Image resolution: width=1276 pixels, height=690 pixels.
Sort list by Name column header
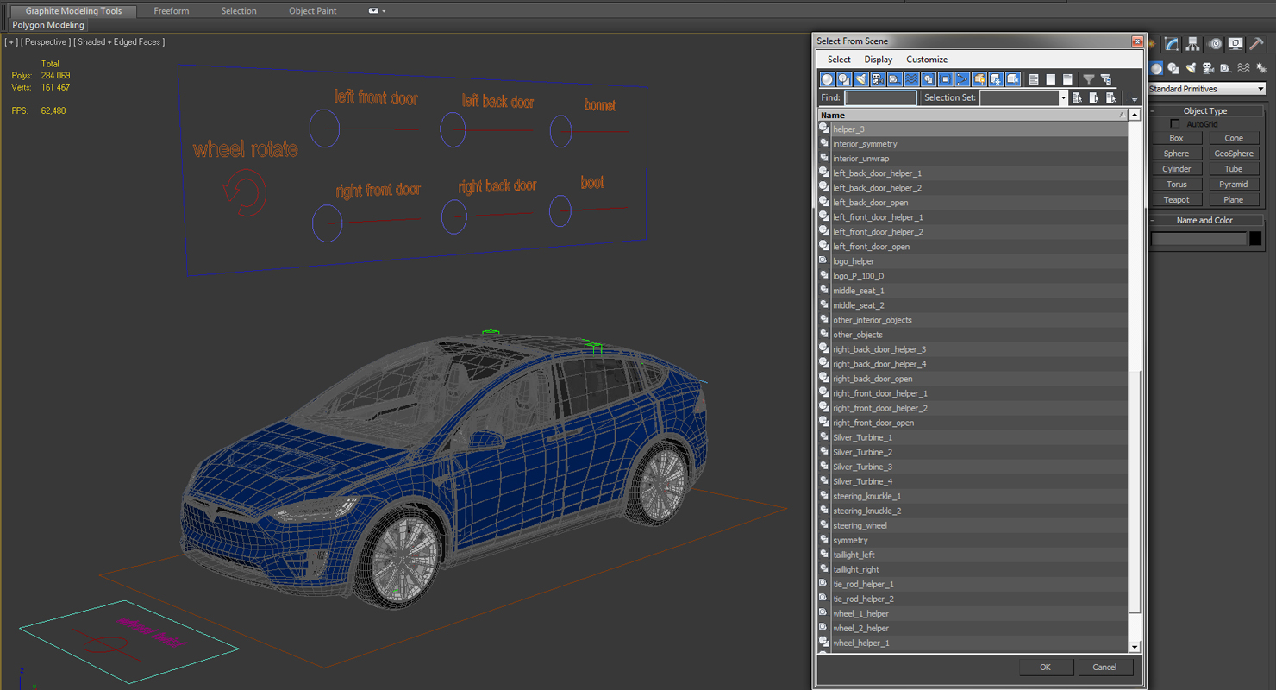click(x=973, y=115)
